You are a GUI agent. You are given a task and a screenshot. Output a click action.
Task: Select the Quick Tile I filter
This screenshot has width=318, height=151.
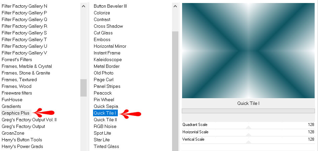[105, 113]
